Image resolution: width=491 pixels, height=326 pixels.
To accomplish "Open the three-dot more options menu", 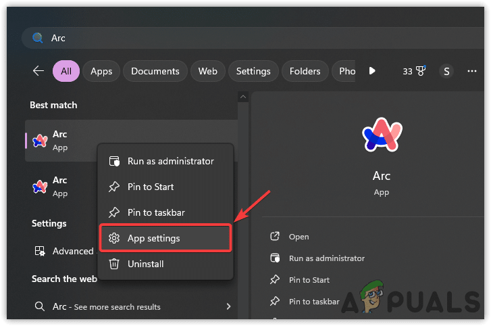I will coord(472,71).
